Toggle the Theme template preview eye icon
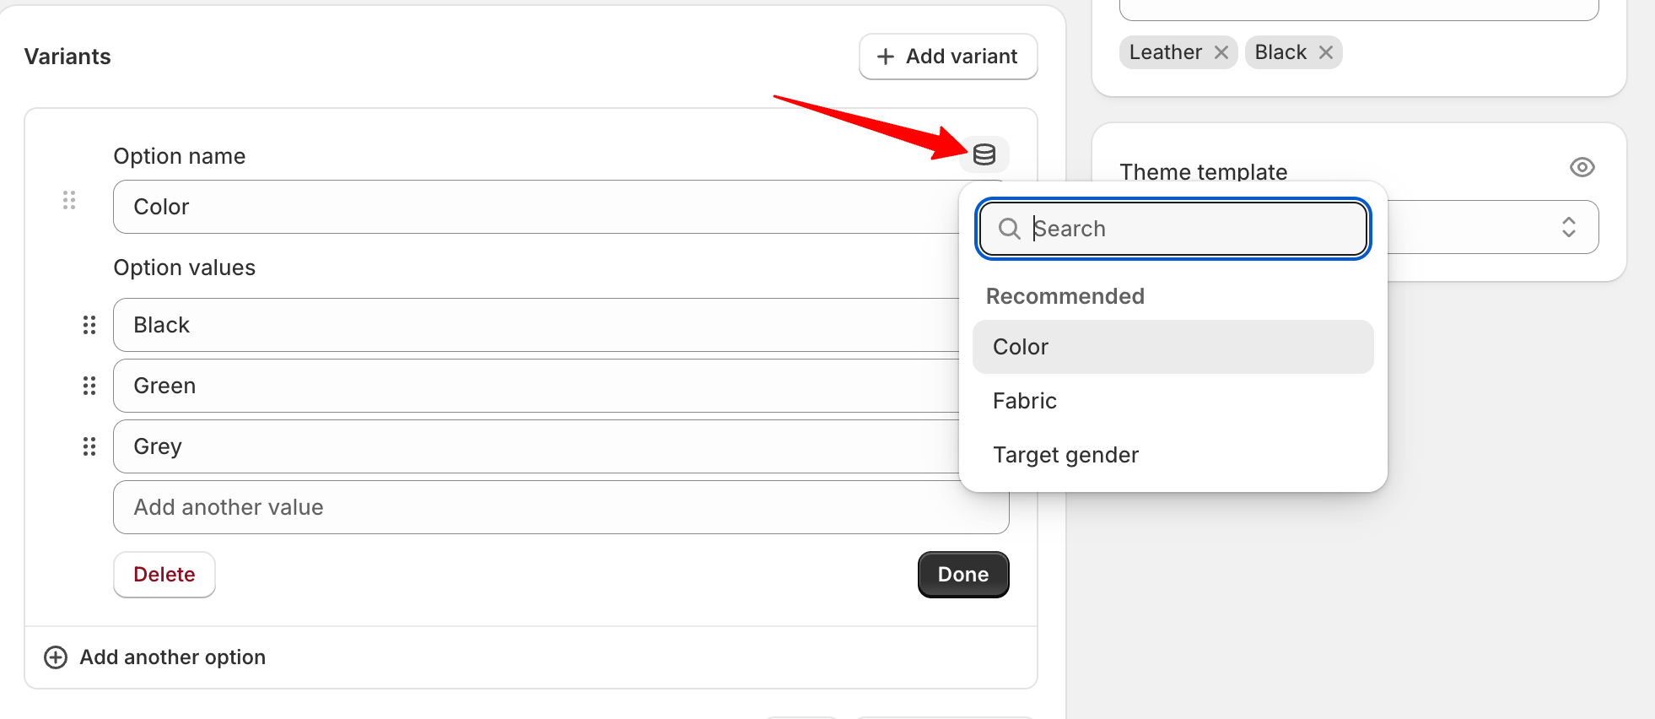This screenshot has width=1655, height=719. 1582,167
